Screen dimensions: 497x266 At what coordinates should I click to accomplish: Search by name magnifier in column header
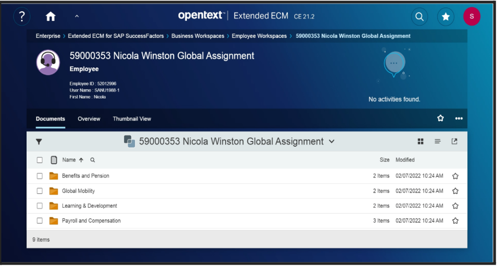point(92,160)
